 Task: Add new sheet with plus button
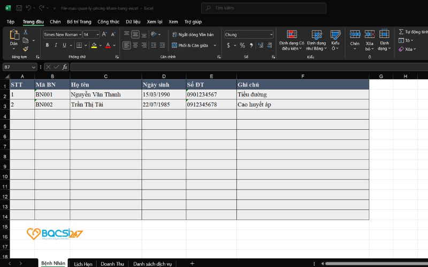point(192,263)
